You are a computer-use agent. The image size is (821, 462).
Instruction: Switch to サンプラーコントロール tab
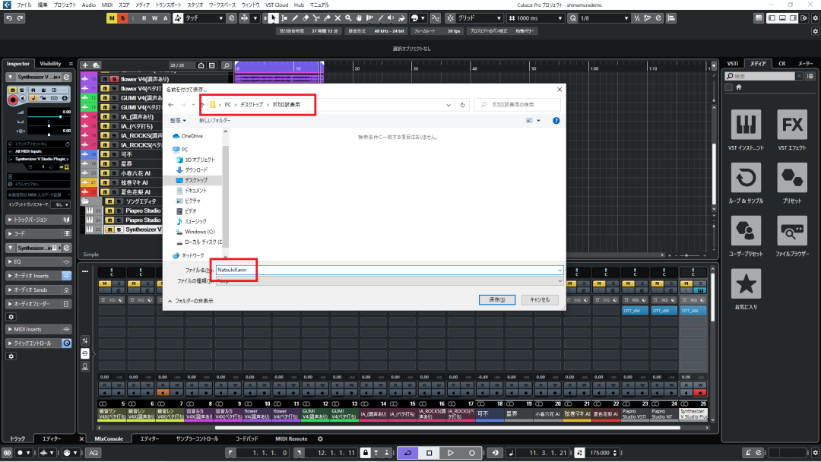click(x=197, y=439)
